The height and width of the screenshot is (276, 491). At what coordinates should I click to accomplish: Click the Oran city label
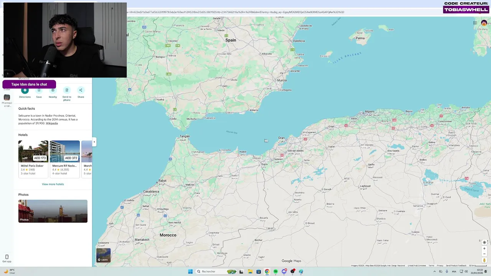(x=281, y=138)
